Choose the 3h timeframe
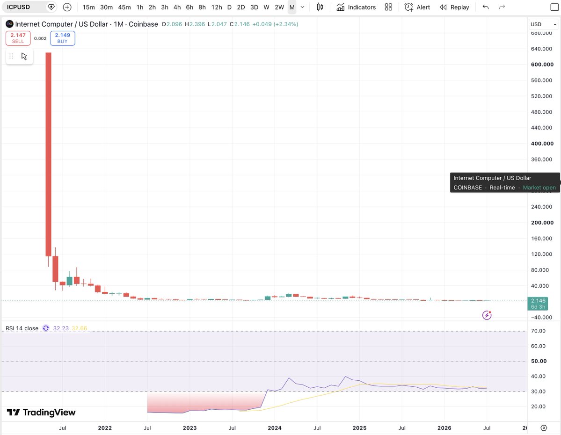This screenshot has width=561, height=435. [x=165, y=7]
